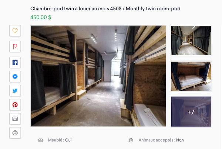Click the +7 overlay number
Screen dimensions: 222x149
pyautogui.click(x=191, y=112)
